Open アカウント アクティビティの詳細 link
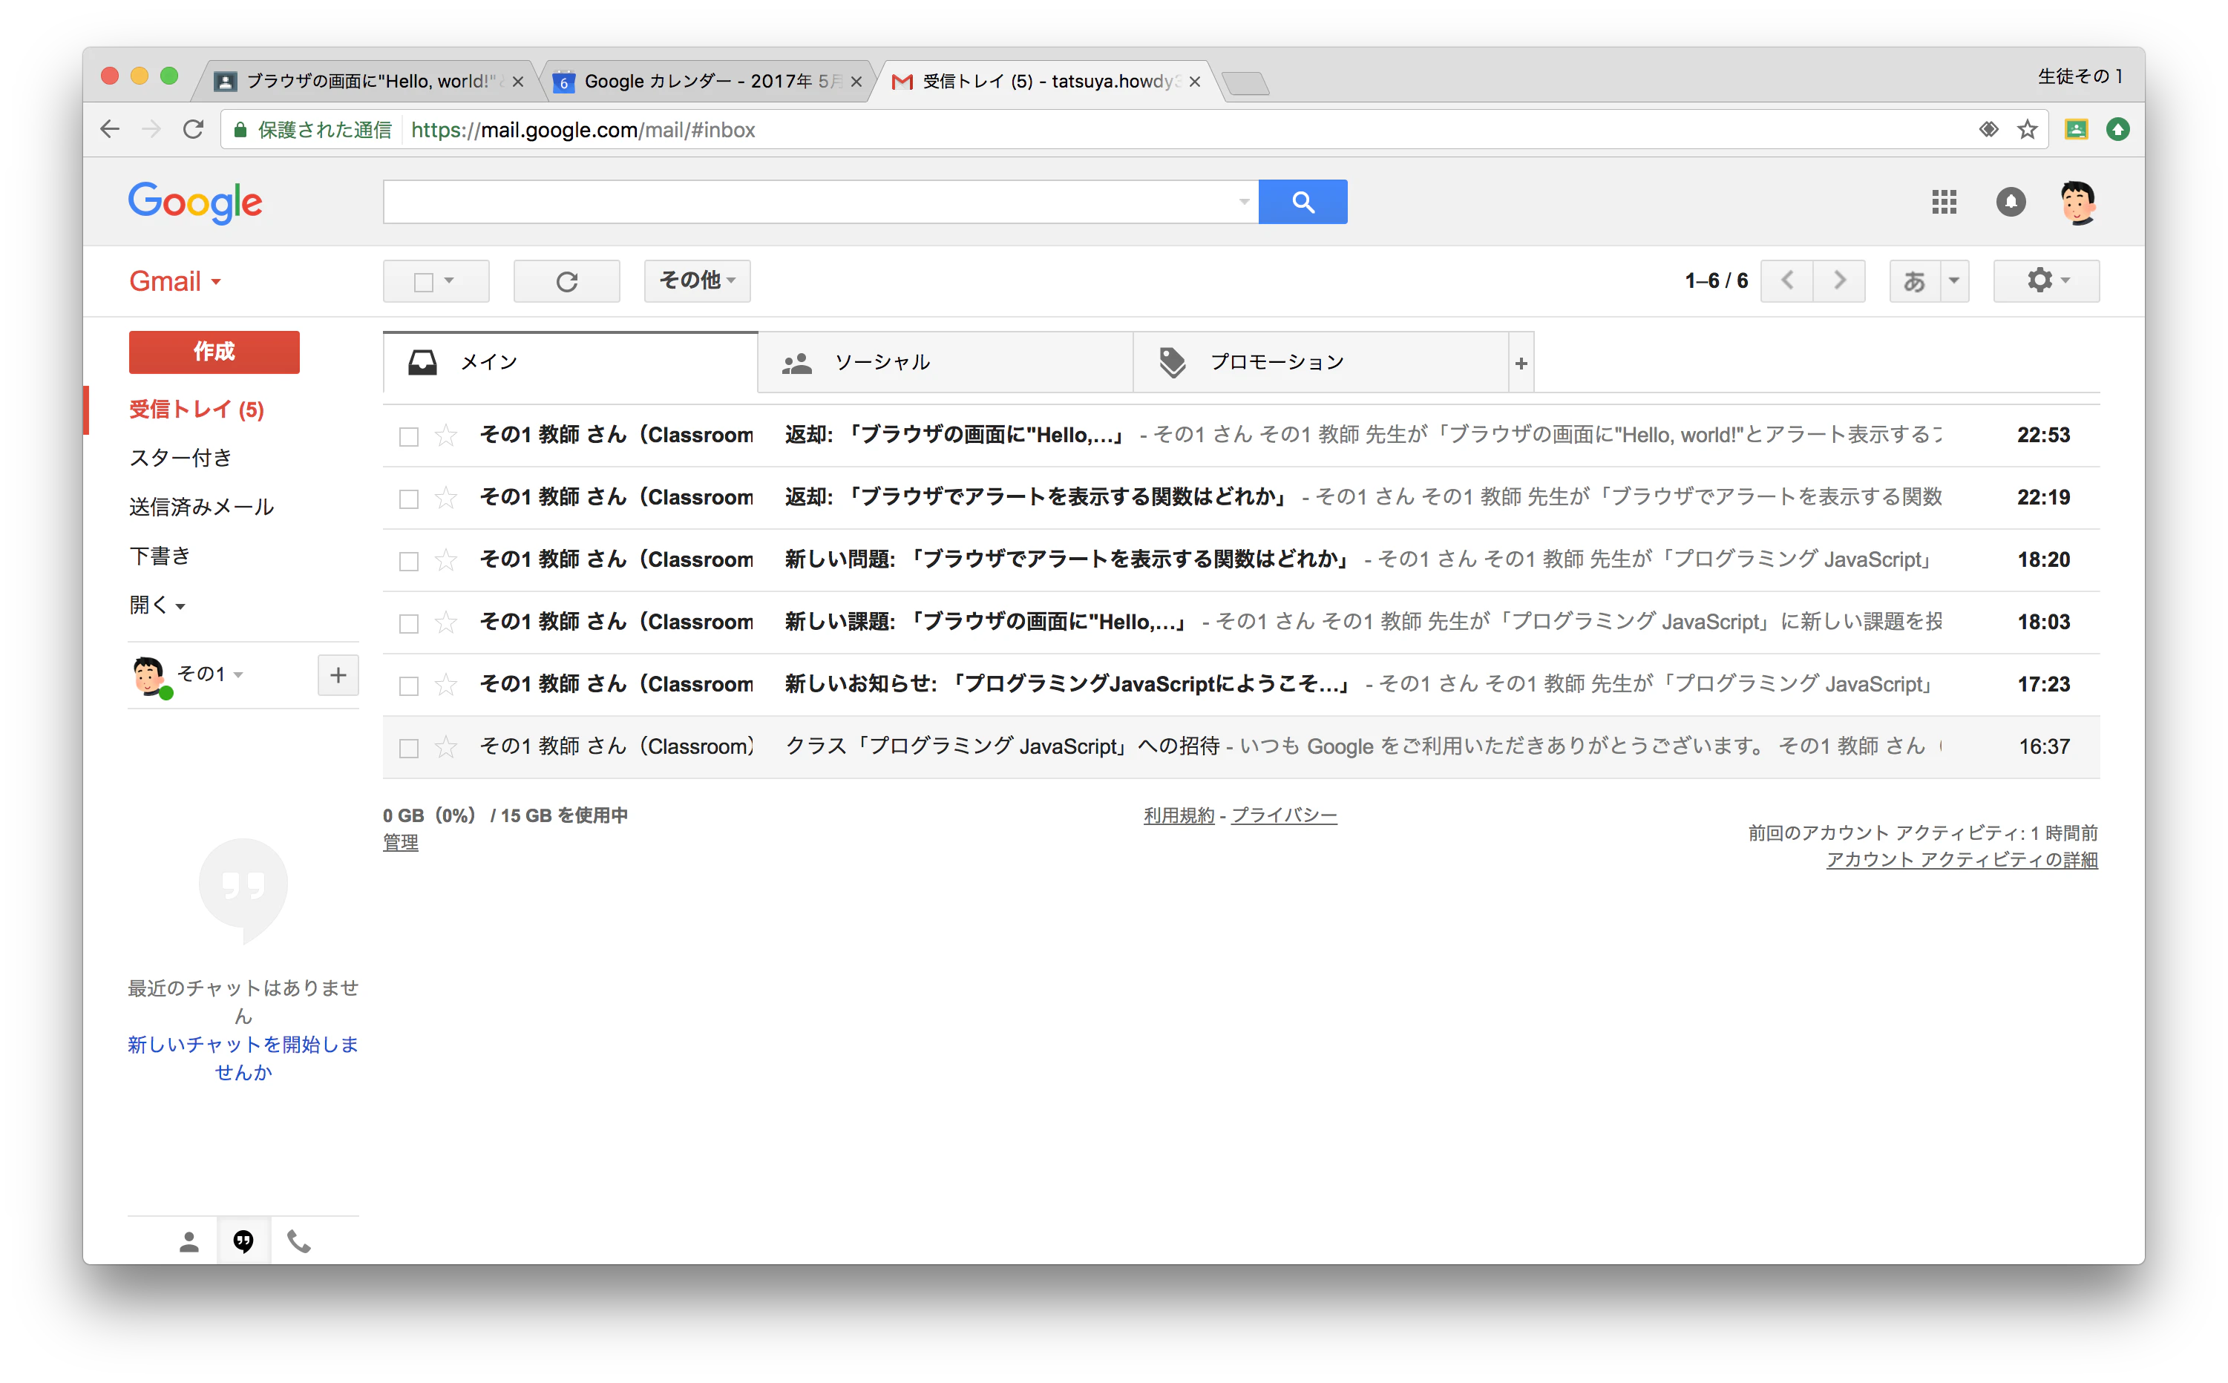Image resolution: width=2228 pixels, height=1383 pixels. [1962, 861]
